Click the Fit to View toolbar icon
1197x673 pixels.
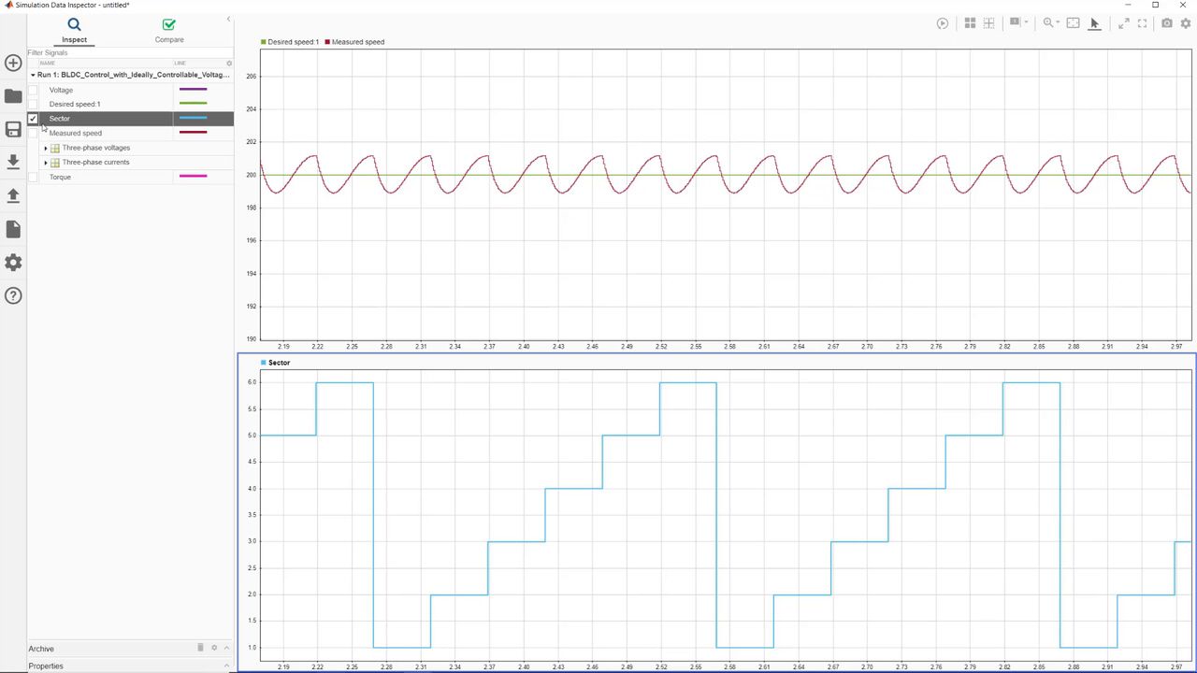click(1073, 23)
